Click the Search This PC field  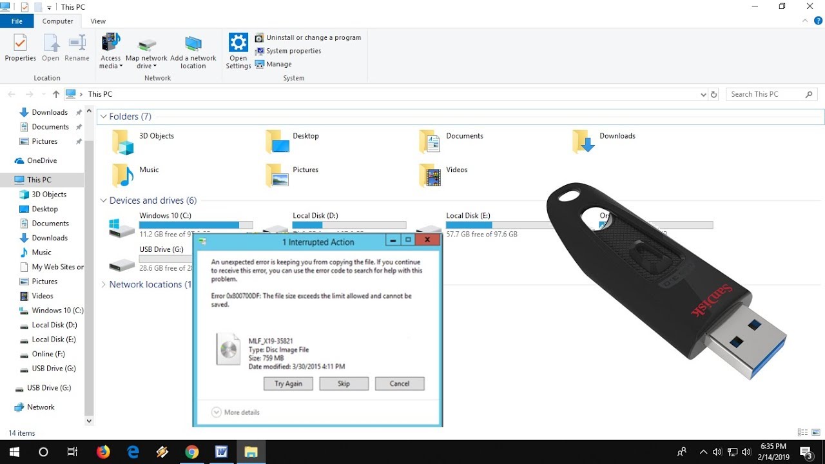point(772,94)
